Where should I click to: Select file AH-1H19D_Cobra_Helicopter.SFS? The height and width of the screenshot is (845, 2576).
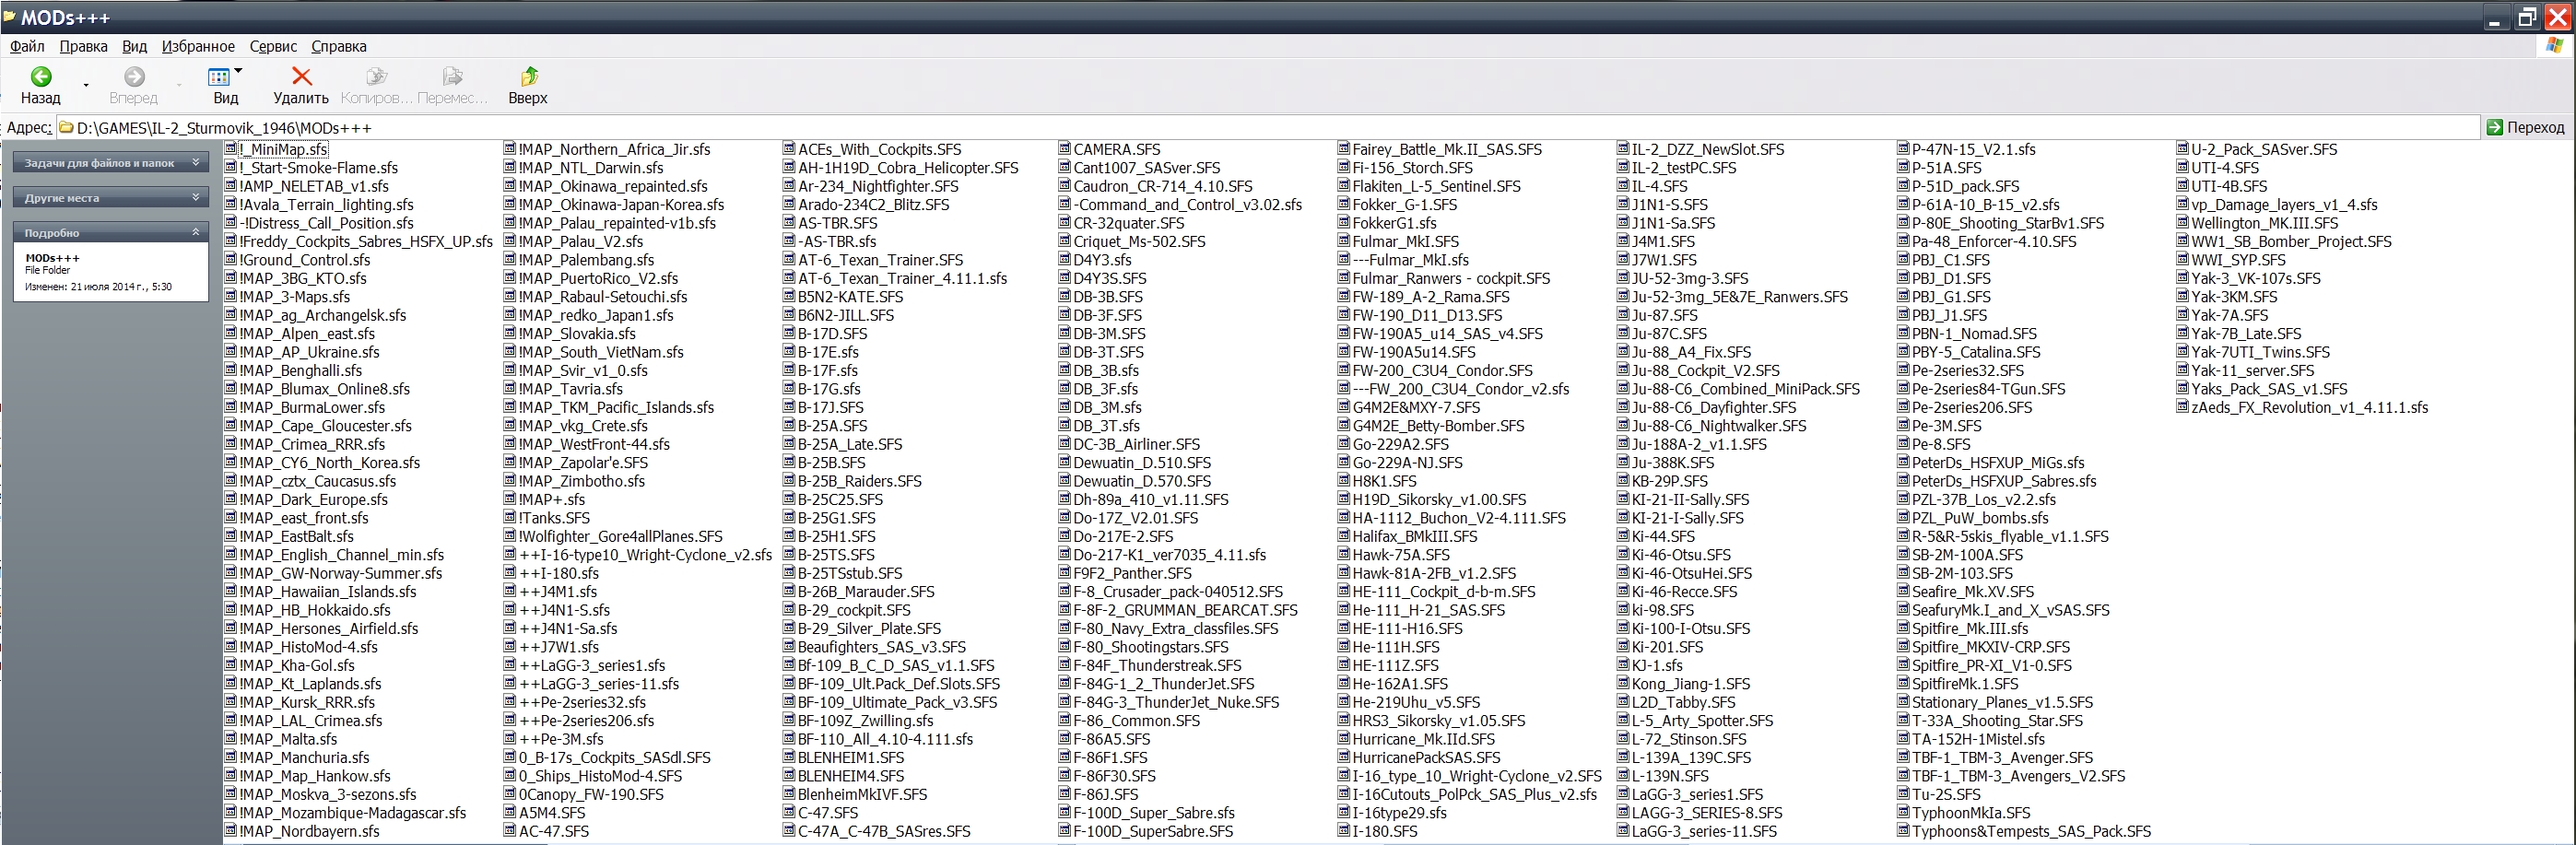tap(908, 167)
